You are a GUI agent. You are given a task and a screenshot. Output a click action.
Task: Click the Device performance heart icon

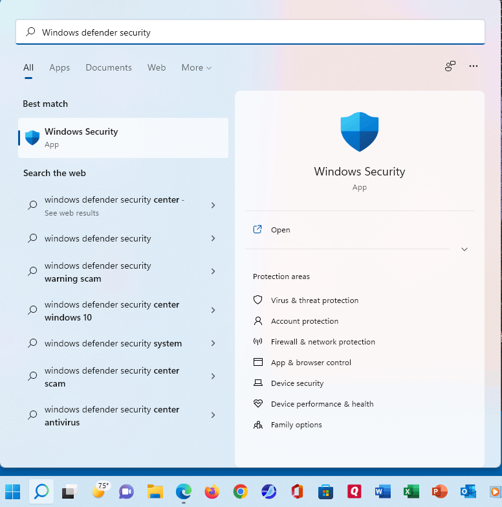[x=257, y=403]
